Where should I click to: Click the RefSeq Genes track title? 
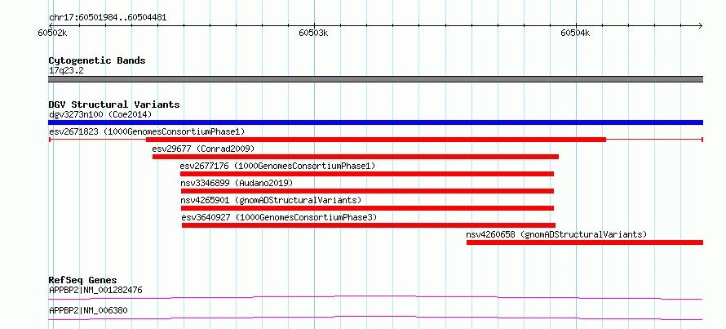(82, 280)
